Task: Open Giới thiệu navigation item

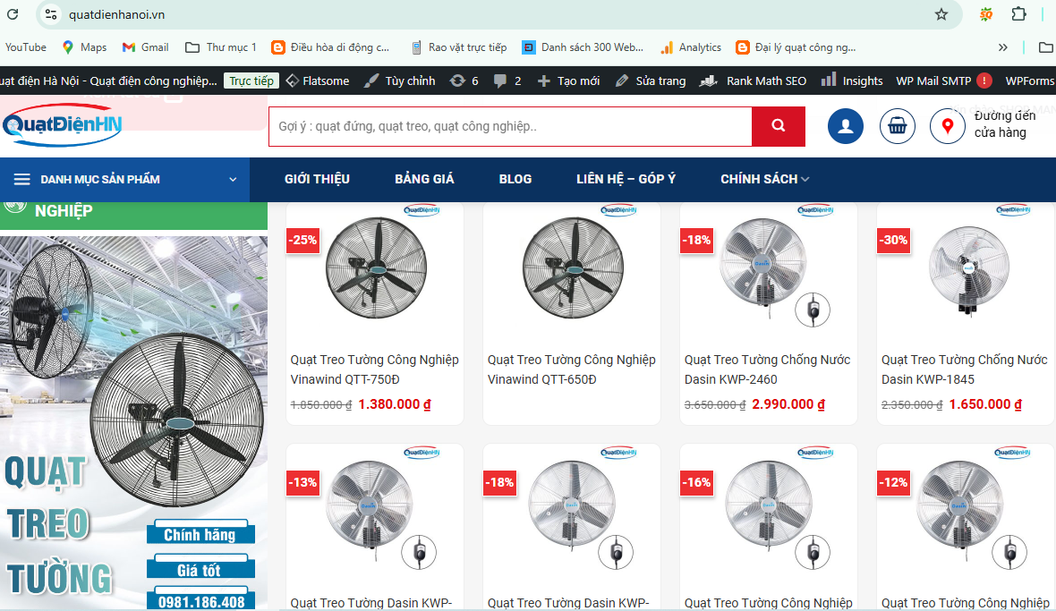Action: click(x=317, y=179)
